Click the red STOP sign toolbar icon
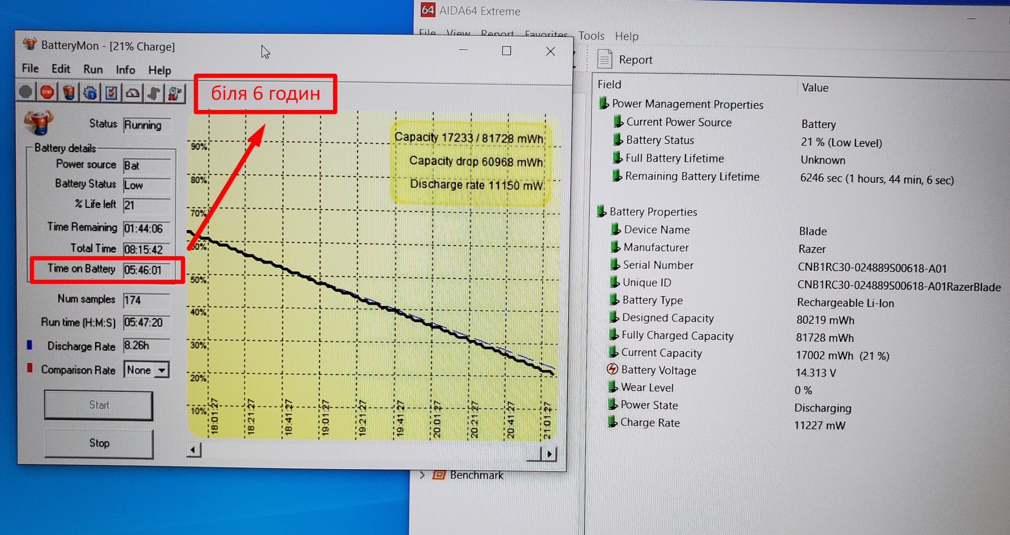The height and width of the screenshot is (535, 1010). [47, 93]
